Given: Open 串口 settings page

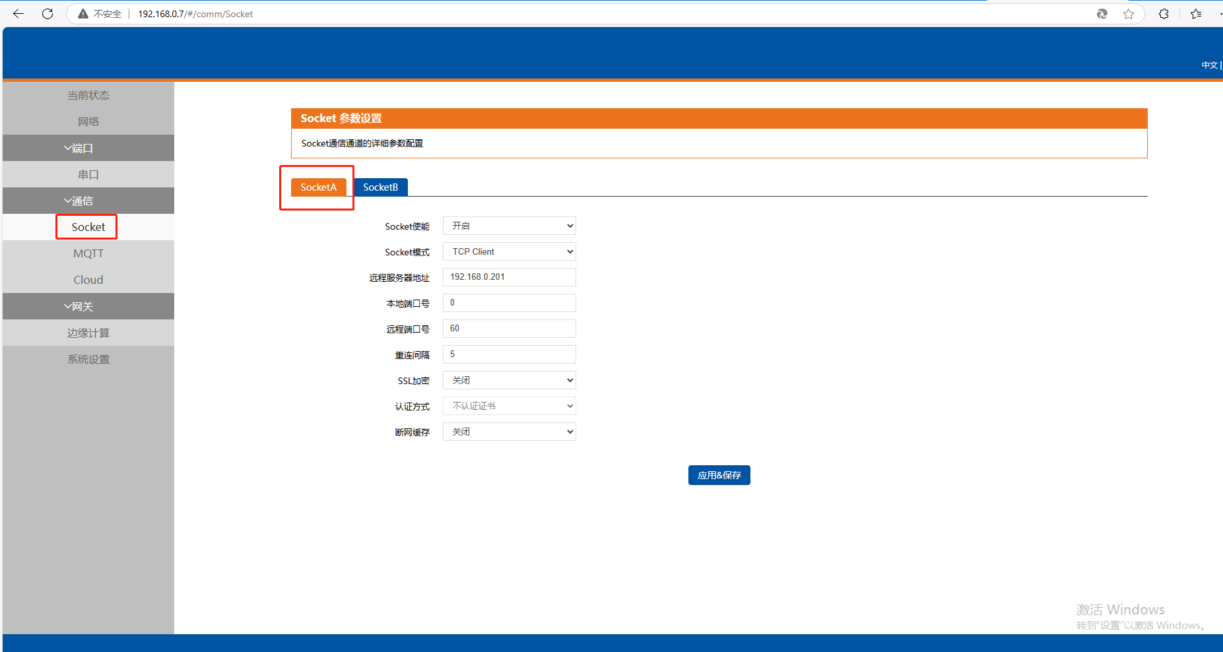Looking at the screenshot, I should click(x=88, y=174).
